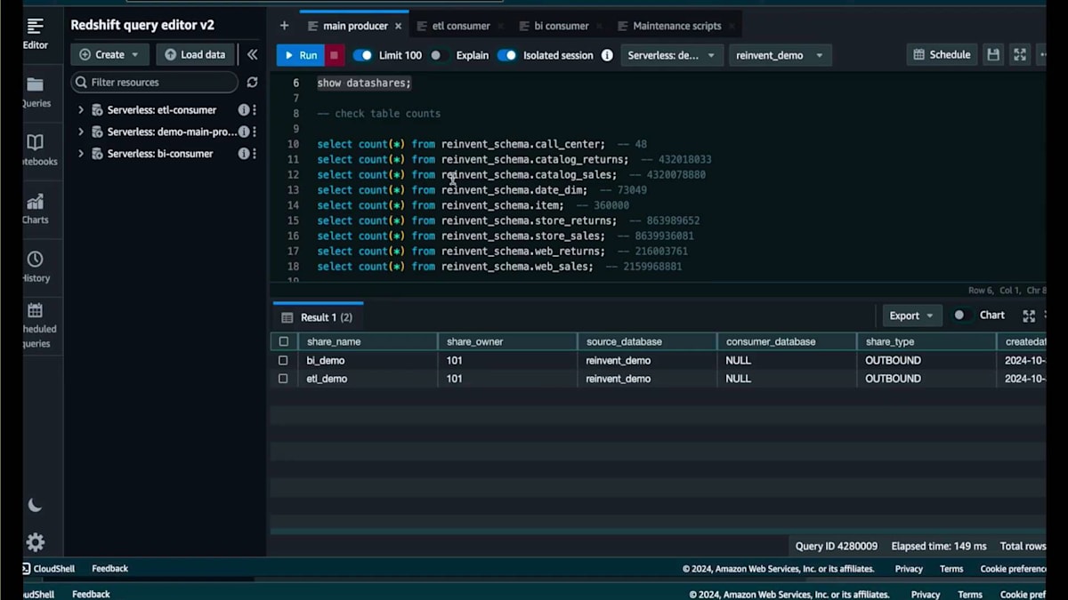Open the Terms footer link
This screenshot has width=1068, height=600.
(x=951, y=569)
